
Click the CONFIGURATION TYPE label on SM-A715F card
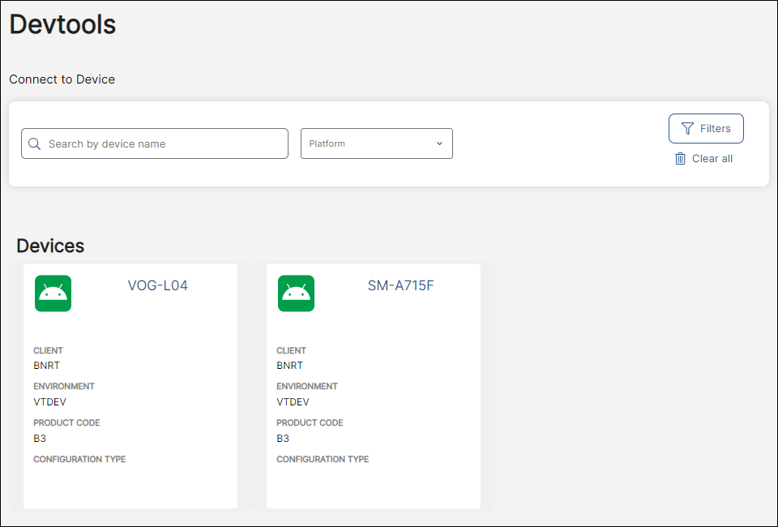(323, 459)
